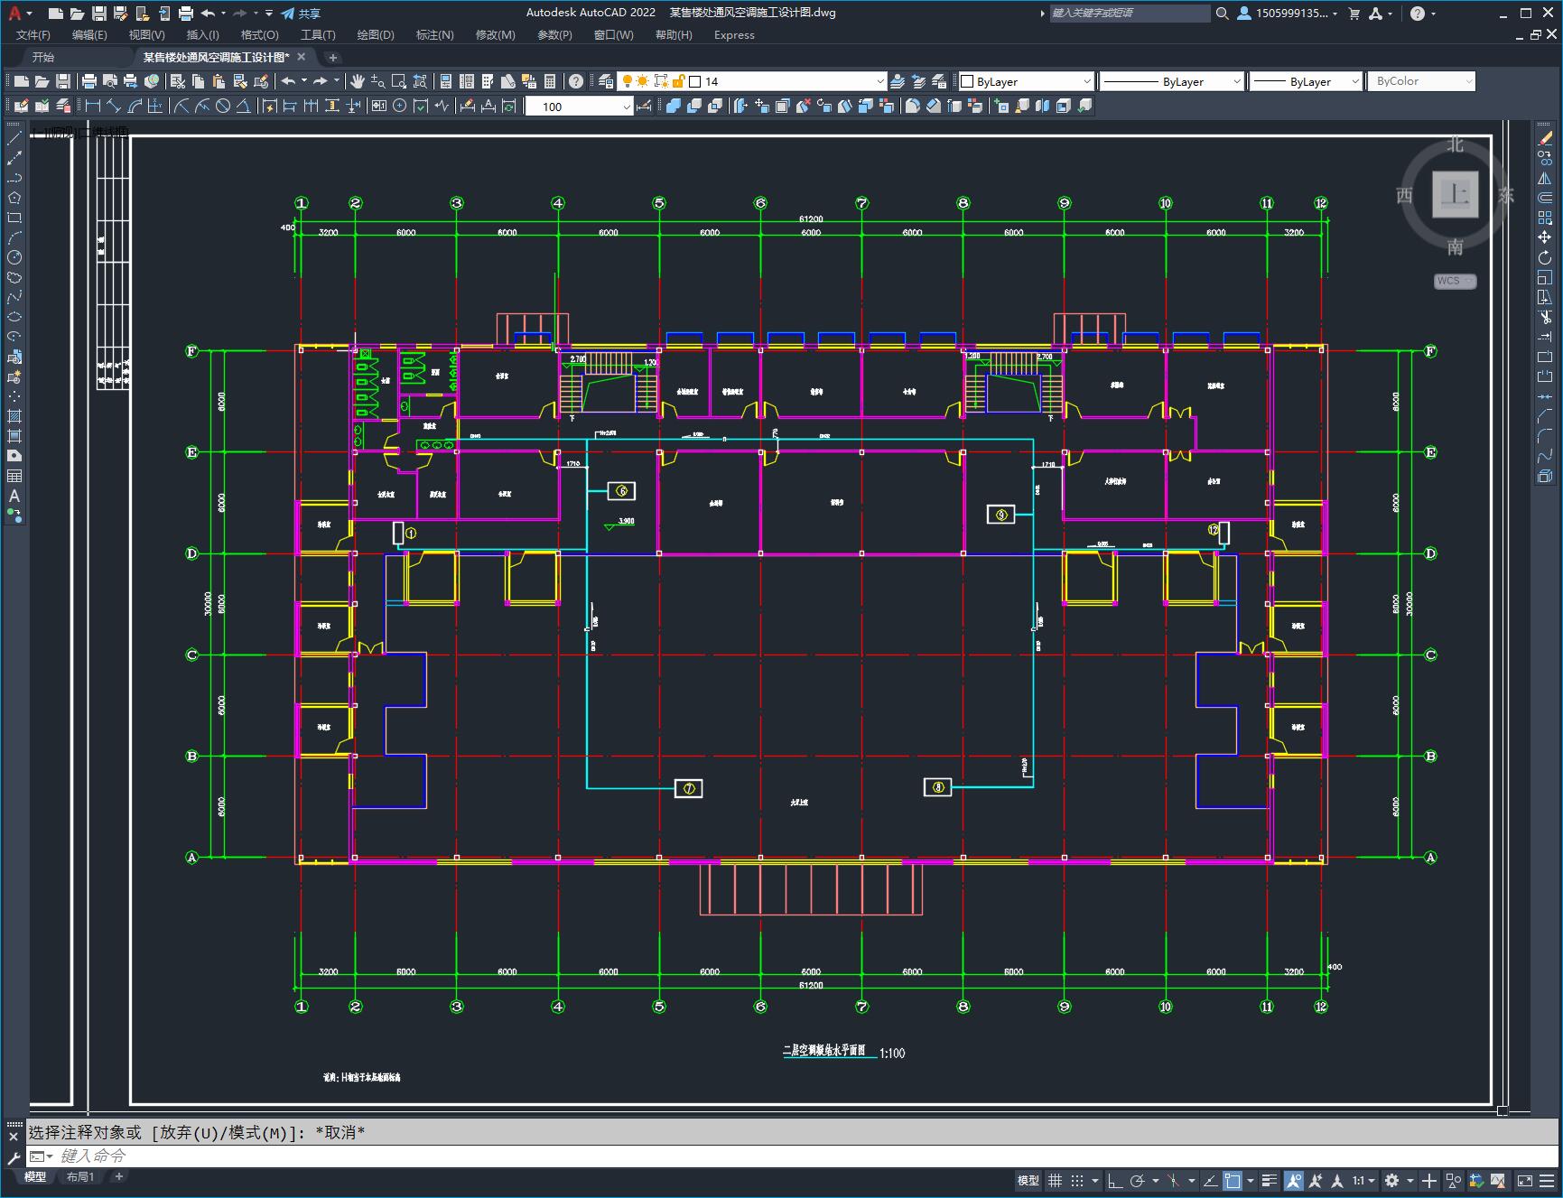
Task: Select the Multiline Text A tool
Action: tap(14, 496)
